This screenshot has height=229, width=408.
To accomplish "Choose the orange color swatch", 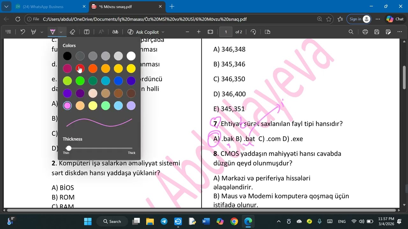I will tap(93, 68).
